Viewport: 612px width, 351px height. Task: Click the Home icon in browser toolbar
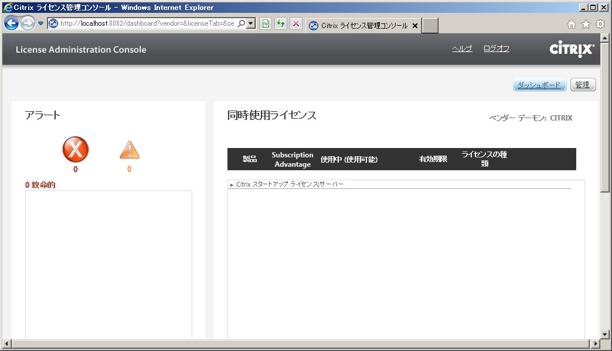(572, 24)
